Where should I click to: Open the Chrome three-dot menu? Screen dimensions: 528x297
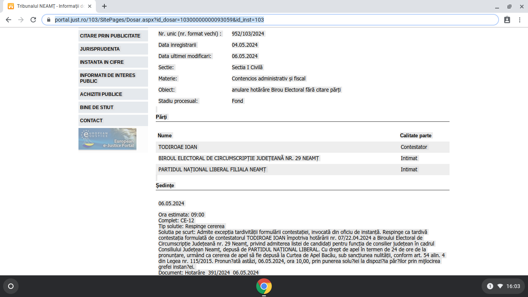[x=519, y=20]
